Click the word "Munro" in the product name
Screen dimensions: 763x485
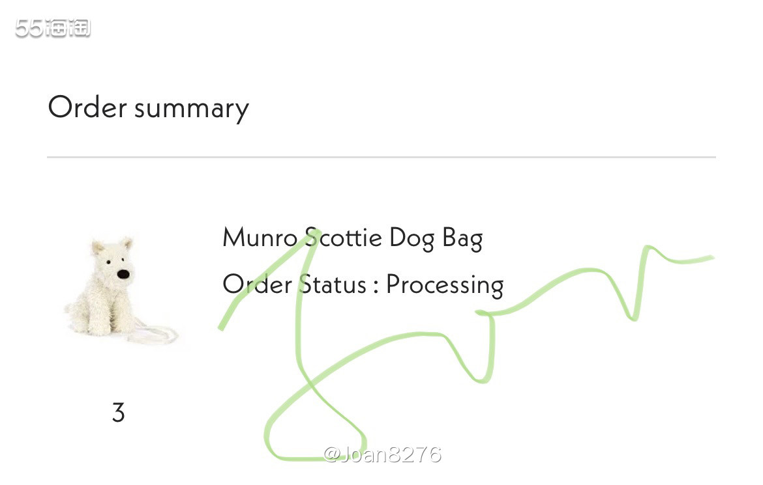tap(260, 238)
